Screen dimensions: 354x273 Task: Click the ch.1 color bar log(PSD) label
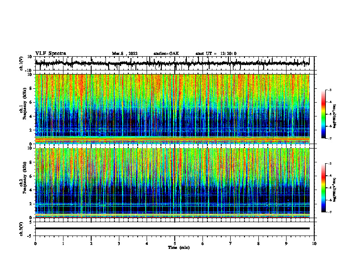(335, 116)
